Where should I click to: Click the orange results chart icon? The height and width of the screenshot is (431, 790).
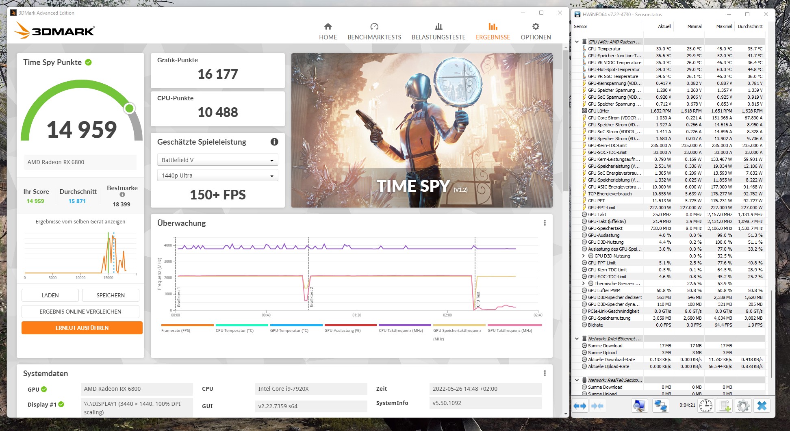point(493,26)
